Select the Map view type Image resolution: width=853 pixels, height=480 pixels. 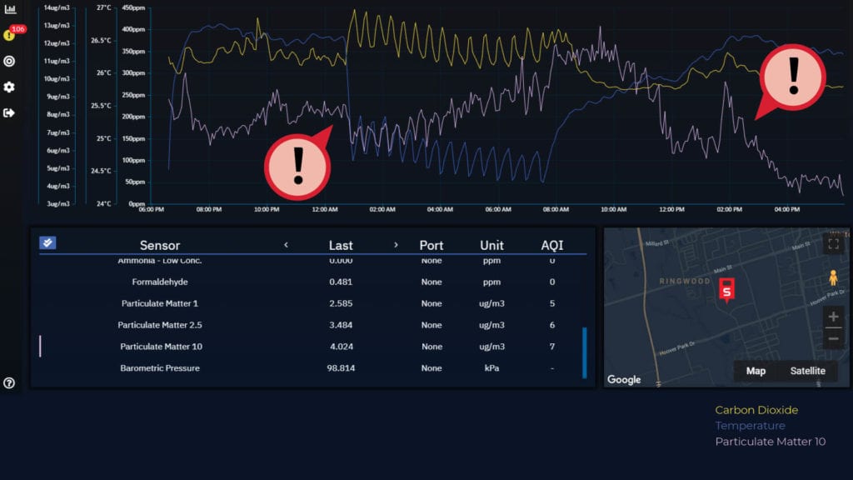point(756,371)
